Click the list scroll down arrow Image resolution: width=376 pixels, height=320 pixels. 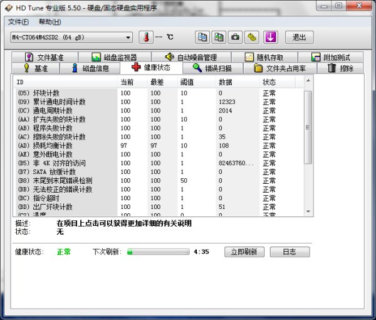[308, 211]
